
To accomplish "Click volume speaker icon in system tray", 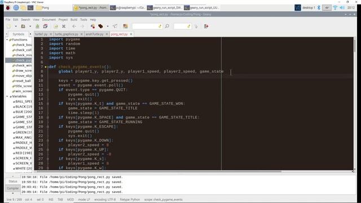I will click(x=342, y=7).
